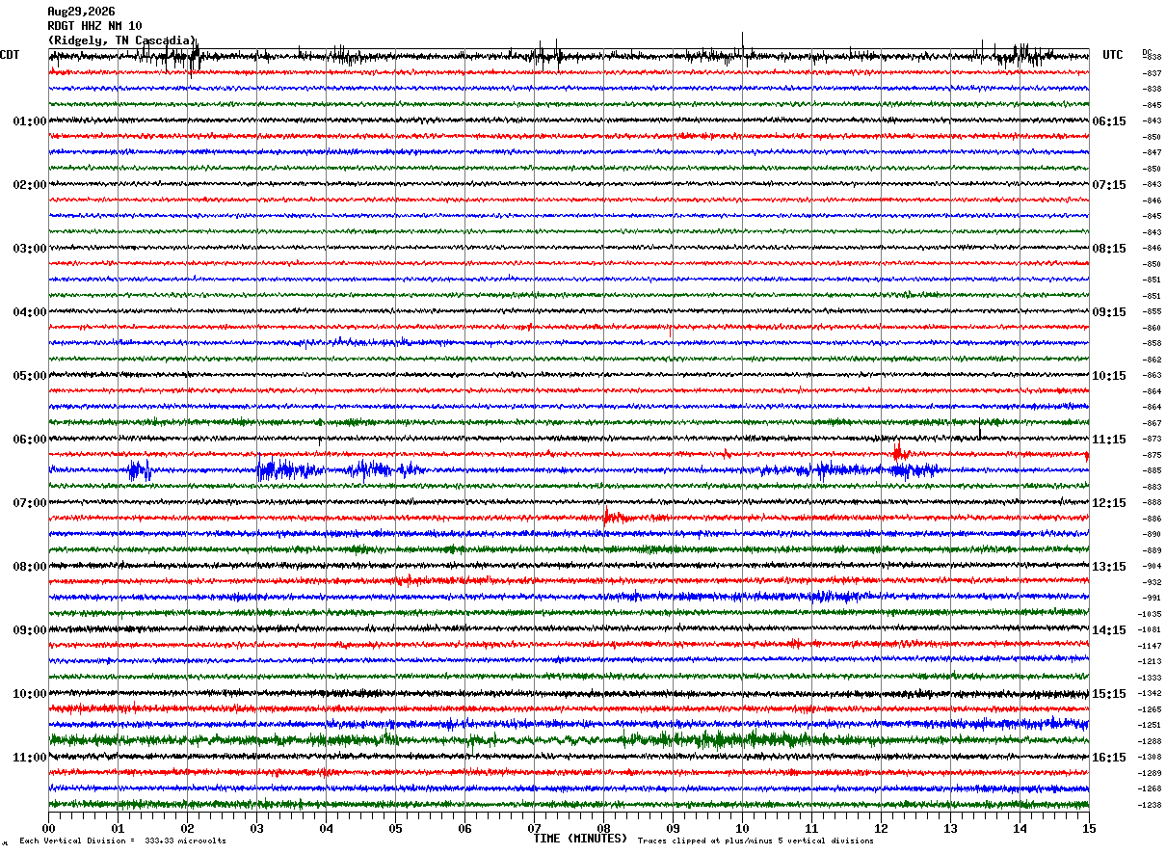The image size is (1166, 854).
Task: Click the blue burst between minutes 1 and 2
Action: 140,470
